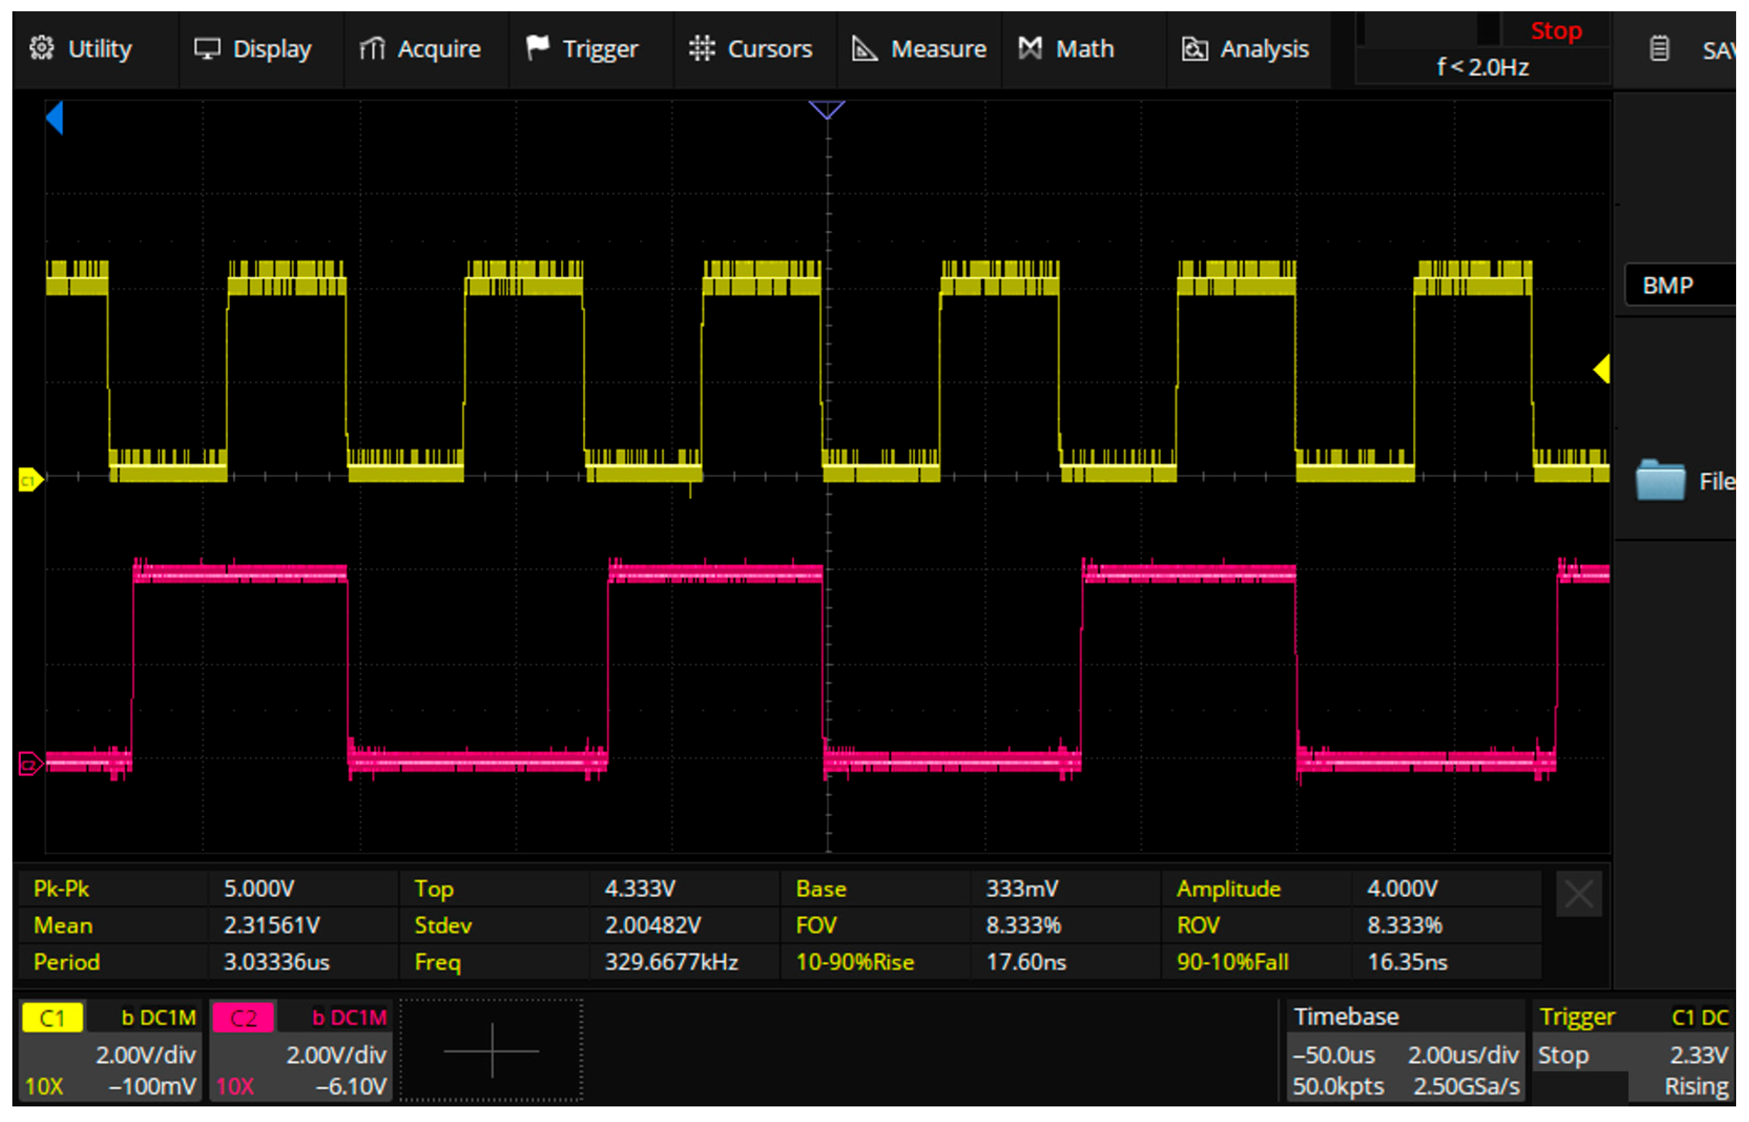Click the C2 -6.10V offset value
This screenshot has height=1122, width=1749.
click(x=350, y=1087)
